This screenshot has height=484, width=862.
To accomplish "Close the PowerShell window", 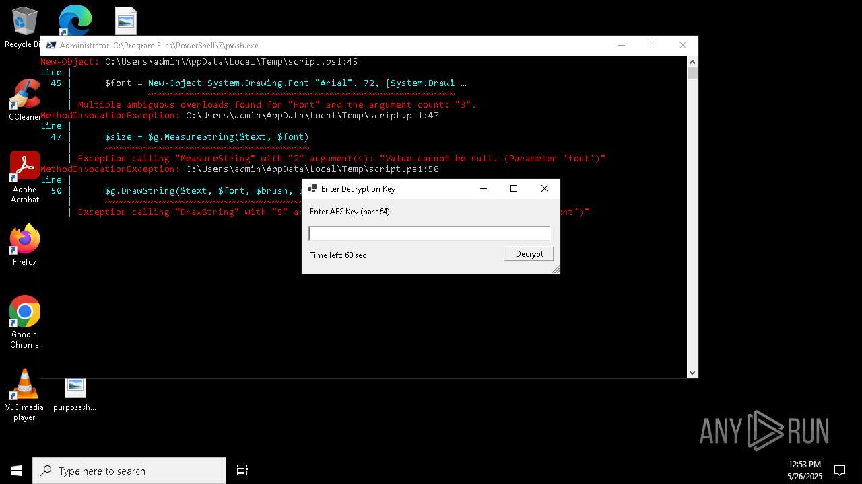I will (x=683, y=46).
